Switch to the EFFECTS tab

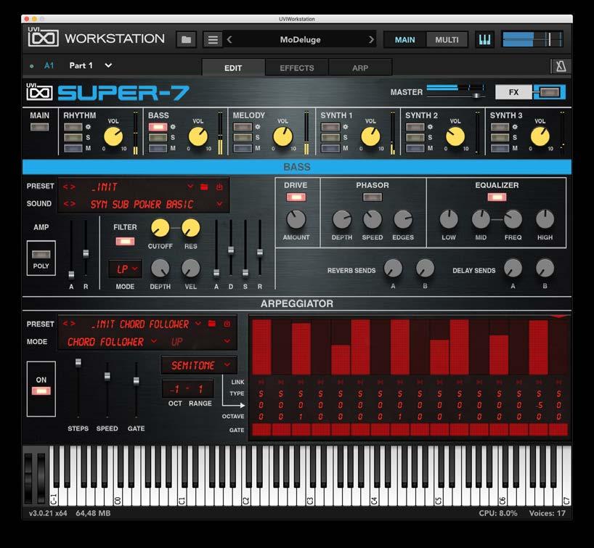coord(296,68)
